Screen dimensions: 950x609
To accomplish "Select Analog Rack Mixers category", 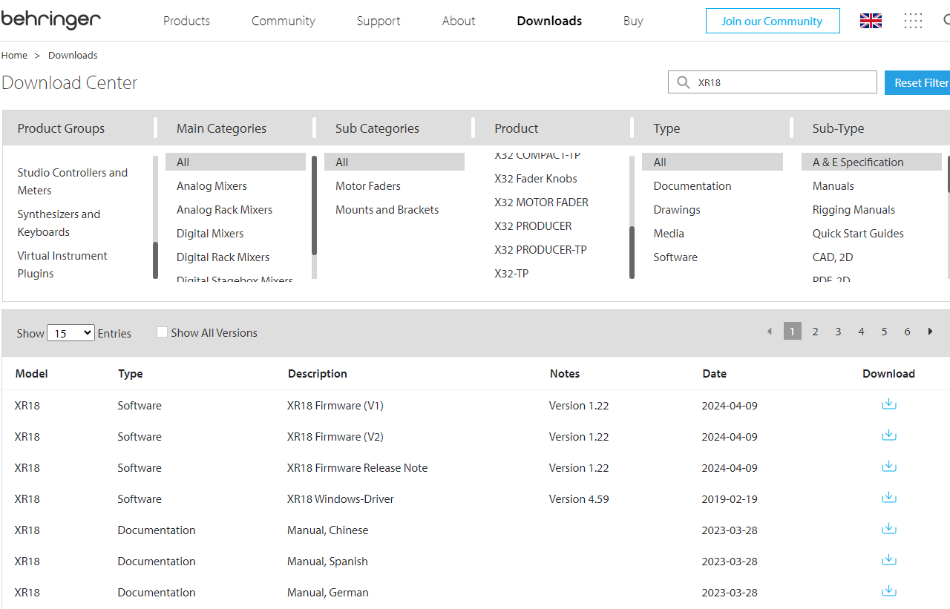I will pos(224,210).
